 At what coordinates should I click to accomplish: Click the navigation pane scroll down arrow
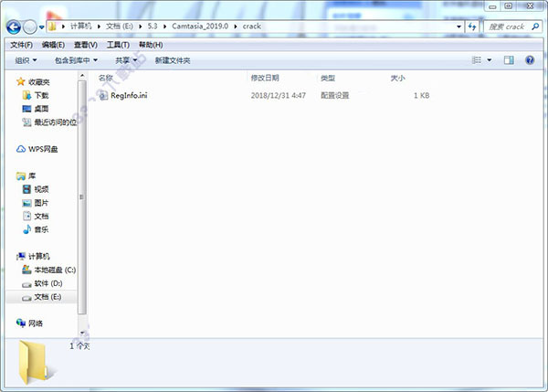click(x=82, y=333)
